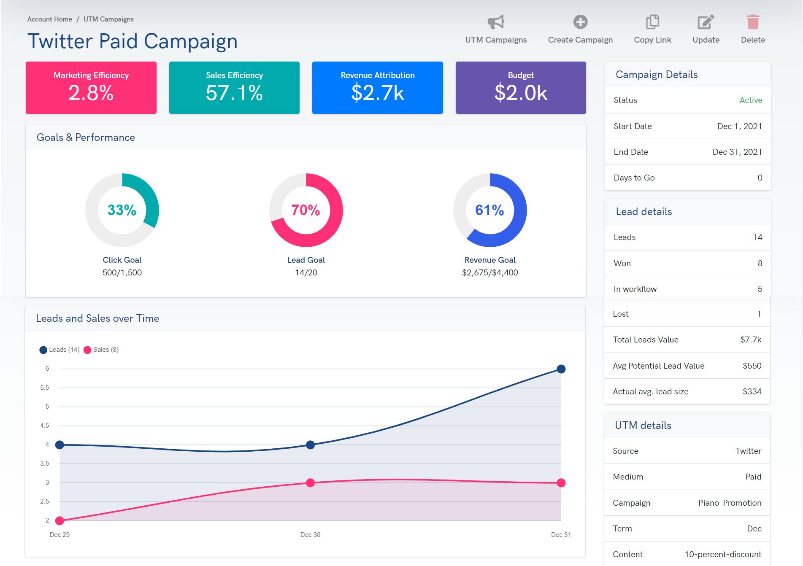Click the UTM details panel header

[687, 426]
